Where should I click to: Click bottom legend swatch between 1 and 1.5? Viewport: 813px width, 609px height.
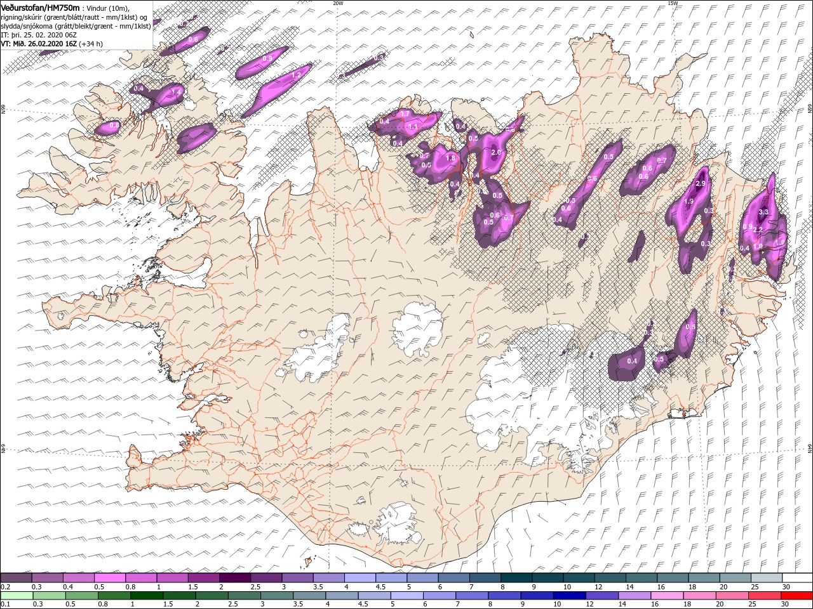point(147,596)
